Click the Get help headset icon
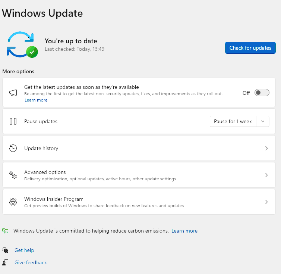 [5, 250]
